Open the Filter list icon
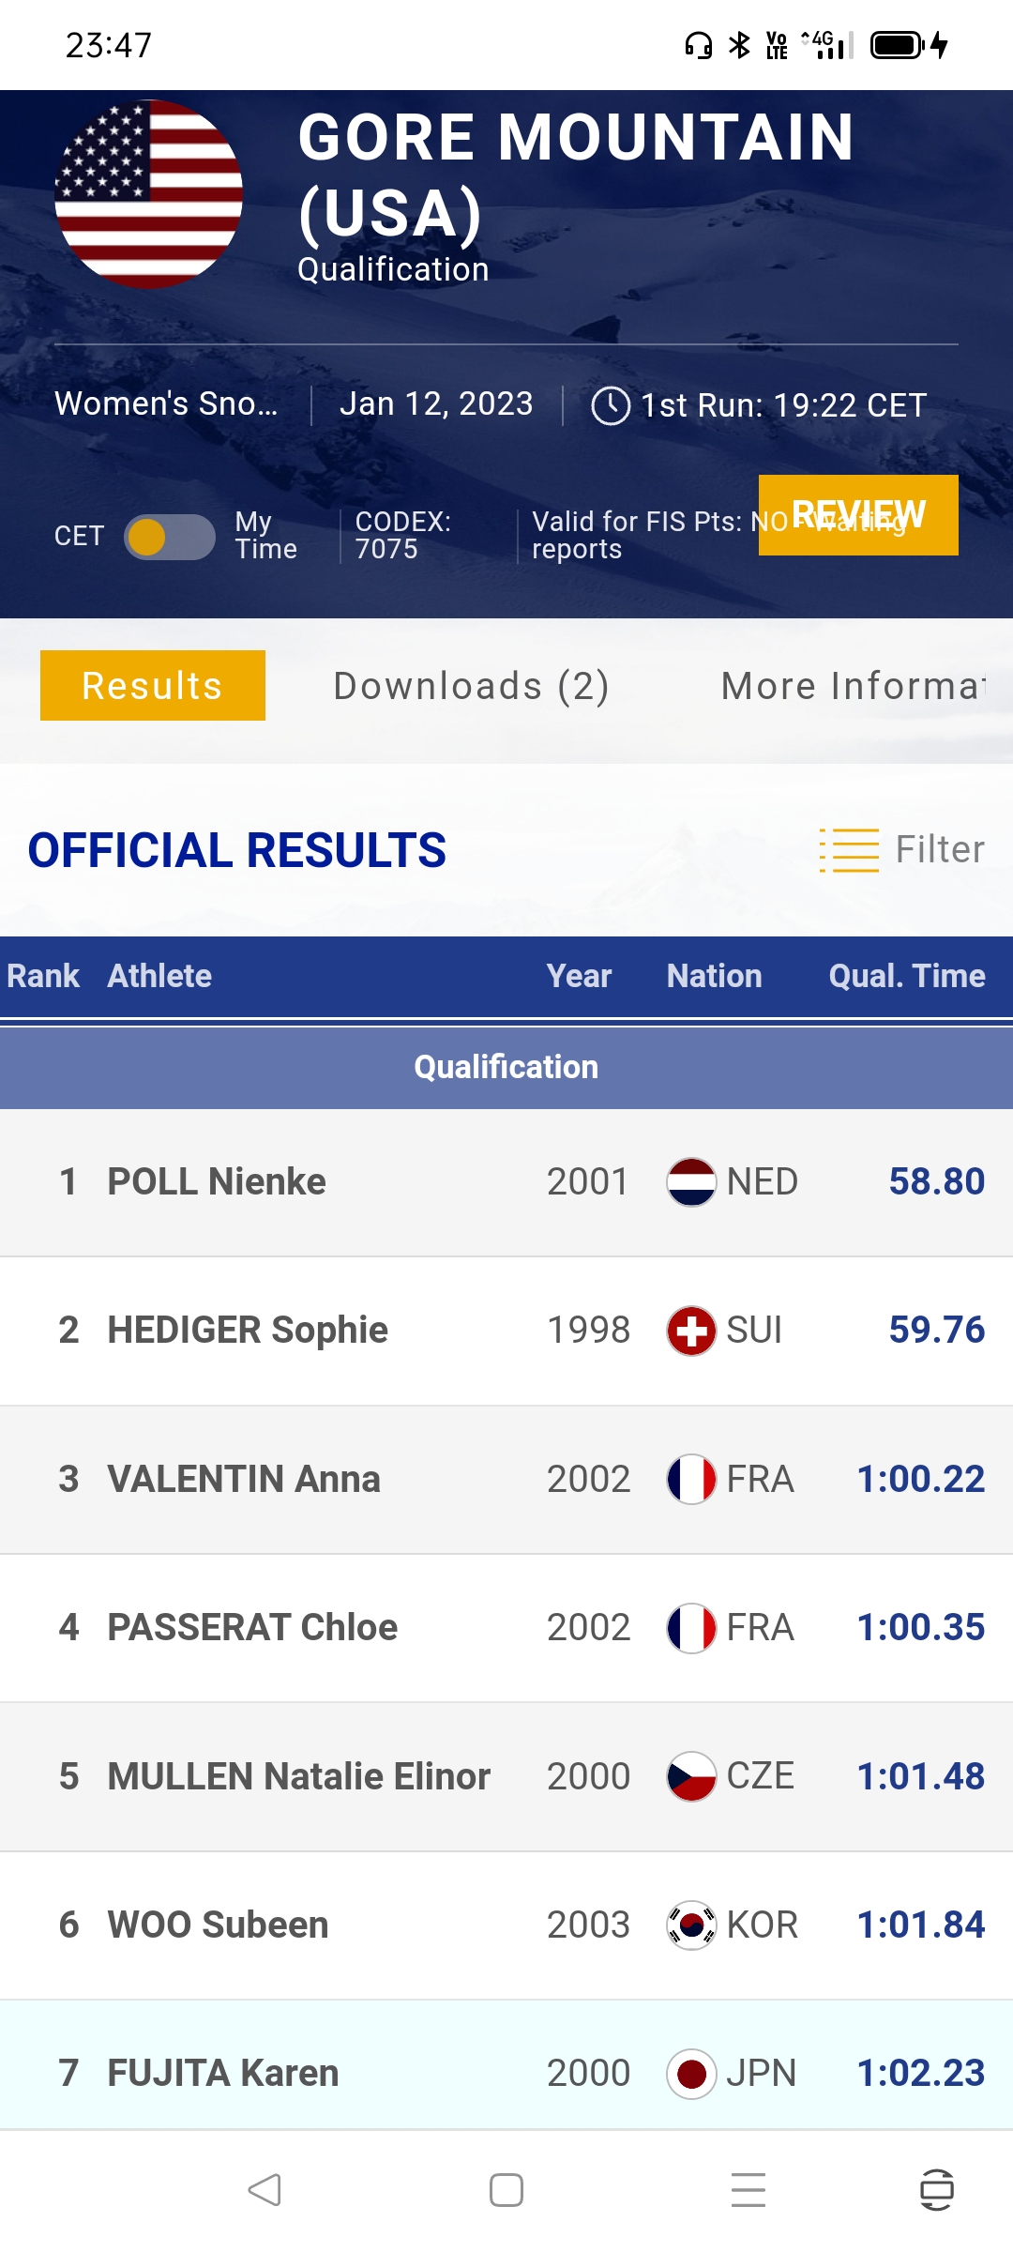This screenshot has height=2252, width=1013. click(849, 850)
